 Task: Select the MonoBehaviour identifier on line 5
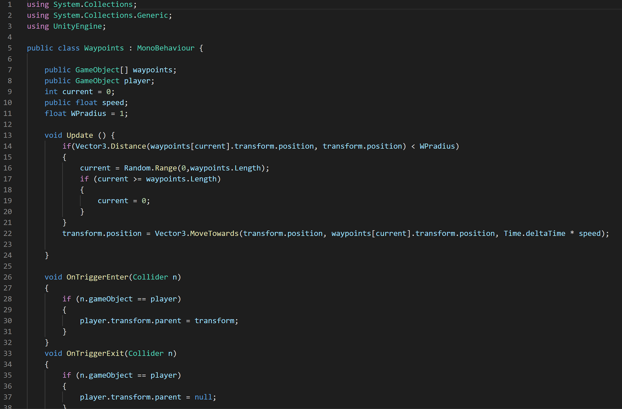click(x=166, y=48)
